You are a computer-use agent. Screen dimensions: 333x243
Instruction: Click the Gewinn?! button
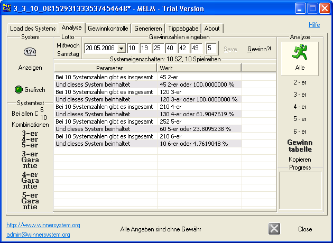[x=259, y=49]
